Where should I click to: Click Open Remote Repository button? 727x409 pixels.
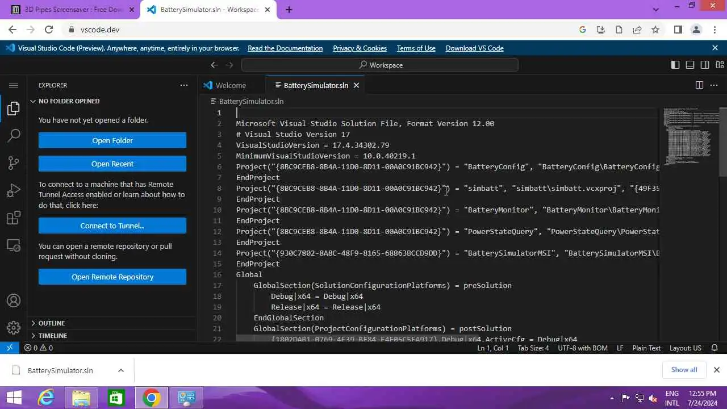[112, 277]
